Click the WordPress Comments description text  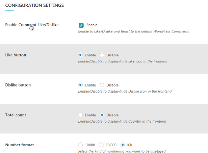pyautogui.click(x=133, y=31)
